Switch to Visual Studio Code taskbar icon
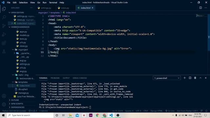The width and height of the screenshot is (210, 118). tap(111, 115)
